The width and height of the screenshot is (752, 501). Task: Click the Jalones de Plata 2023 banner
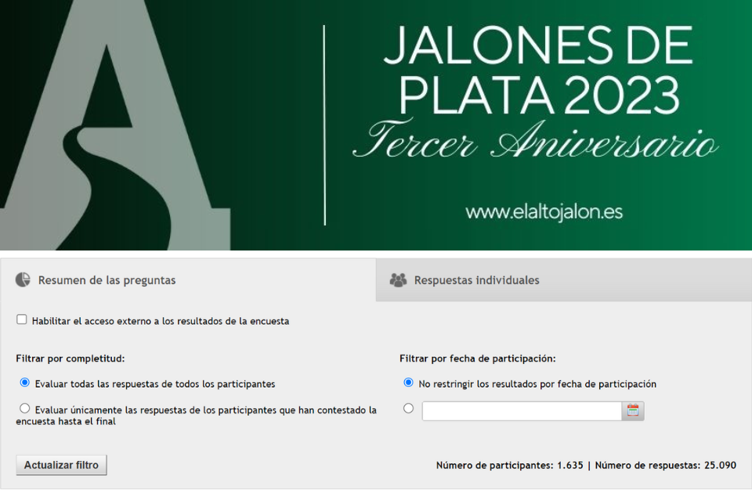click(x=376, y=124)
